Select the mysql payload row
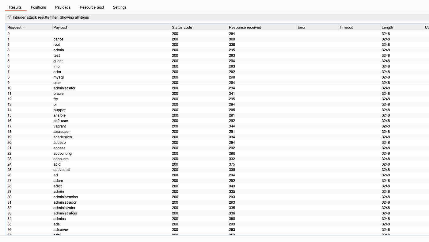This screenshot has height=242, width=429. (x=217, y=77)
